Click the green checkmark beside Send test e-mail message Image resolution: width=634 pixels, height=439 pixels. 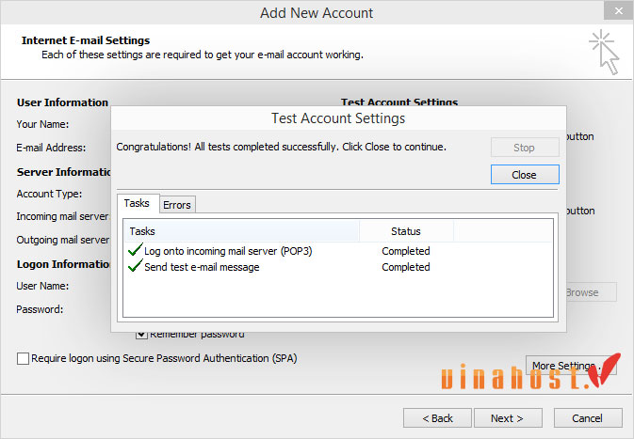click(135, 266)
